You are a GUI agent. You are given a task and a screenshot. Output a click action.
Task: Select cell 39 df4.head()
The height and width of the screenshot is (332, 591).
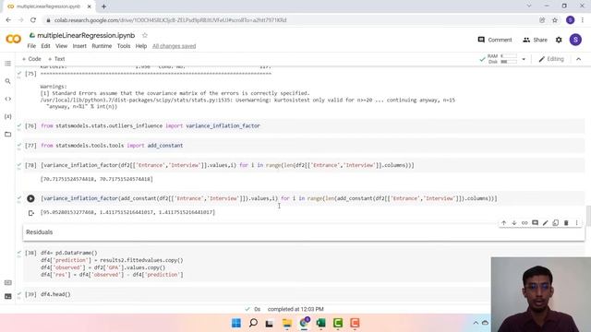pyautogui.click(x=258, y=294)
